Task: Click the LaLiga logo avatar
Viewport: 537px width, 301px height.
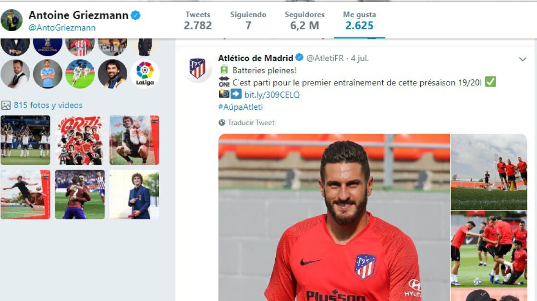Action: coord(145,73)
